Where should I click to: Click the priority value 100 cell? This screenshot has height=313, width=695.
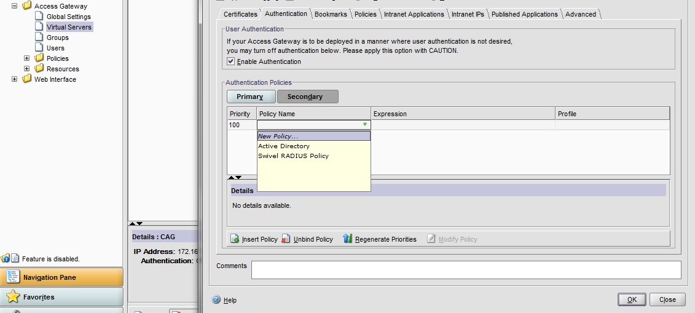tap(241, 125)
